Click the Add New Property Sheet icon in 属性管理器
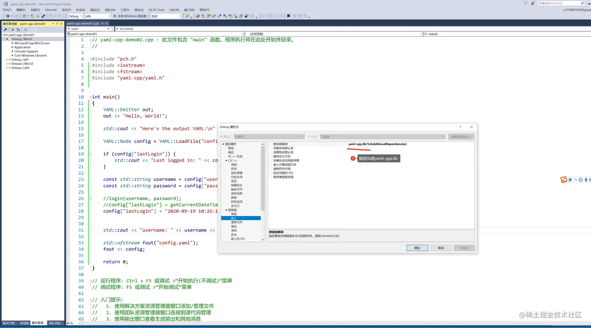591x328 pixels. click(18, 30)
